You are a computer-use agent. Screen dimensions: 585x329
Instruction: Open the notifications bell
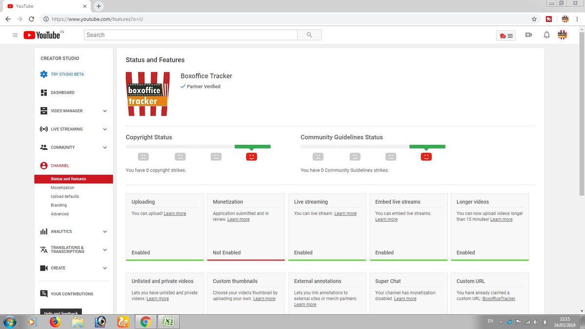[x=546, y=35]
